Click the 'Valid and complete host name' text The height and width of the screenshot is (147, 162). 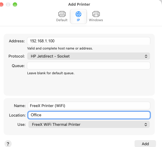60,48
